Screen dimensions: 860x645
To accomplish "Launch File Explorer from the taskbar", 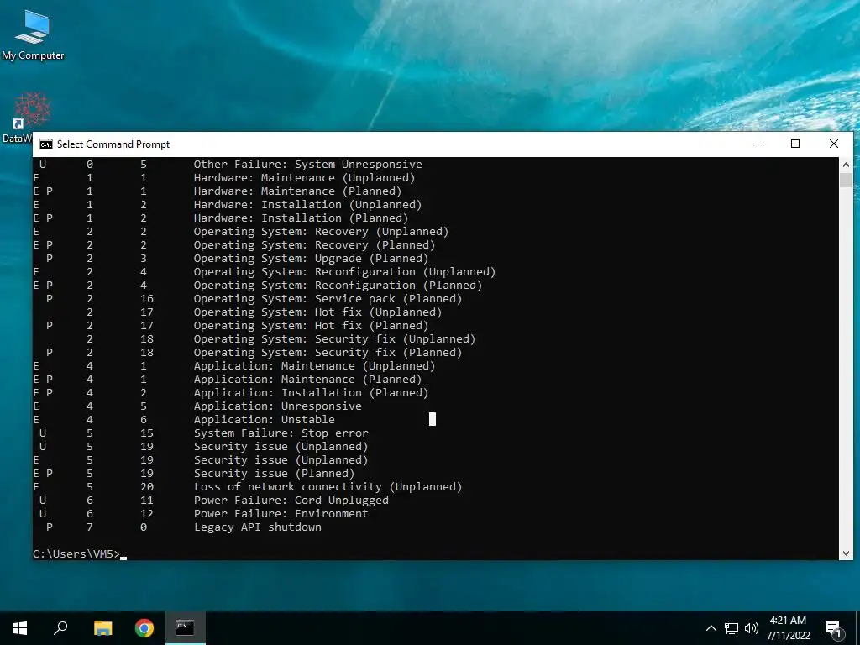I will pyautogui.click(x=102, y=628).
